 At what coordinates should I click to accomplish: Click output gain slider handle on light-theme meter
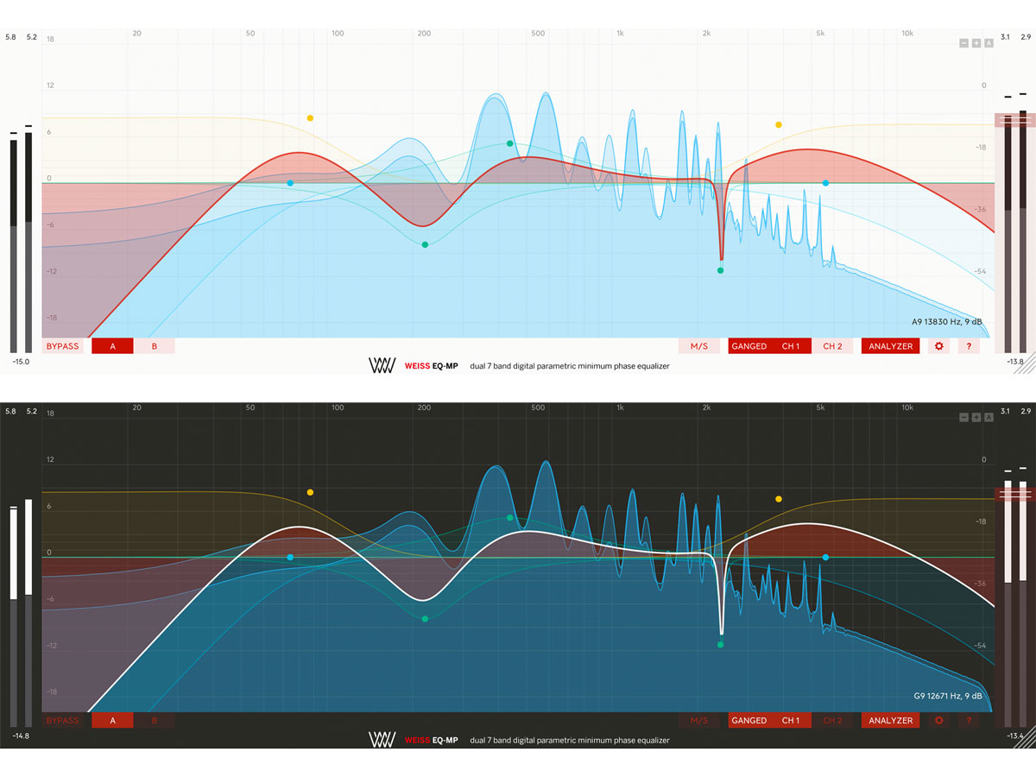tap(1014, 121)
